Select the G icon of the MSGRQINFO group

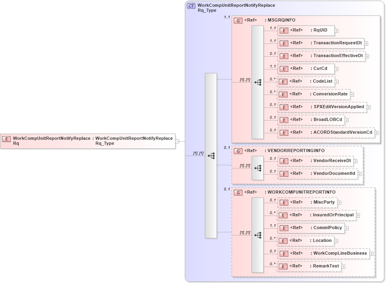pos(238,20)
